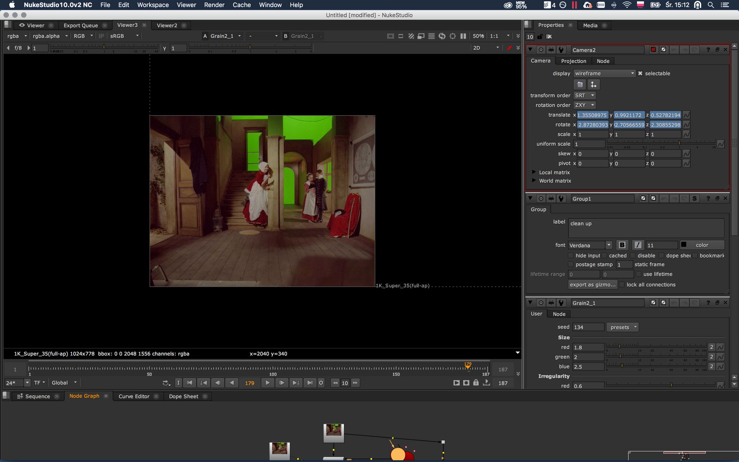The height and width of the screenshot is (462, 739).
Task: Toggle bold font button
Action: click(x=622, y=245)
